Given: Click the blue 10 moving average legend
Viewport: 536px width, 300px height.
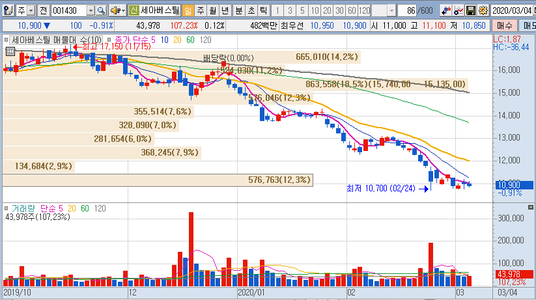Looking at the screenshot, I should click(164, 40).
